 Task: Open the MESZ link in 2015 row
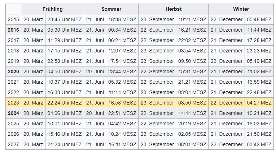pos(129,19)
